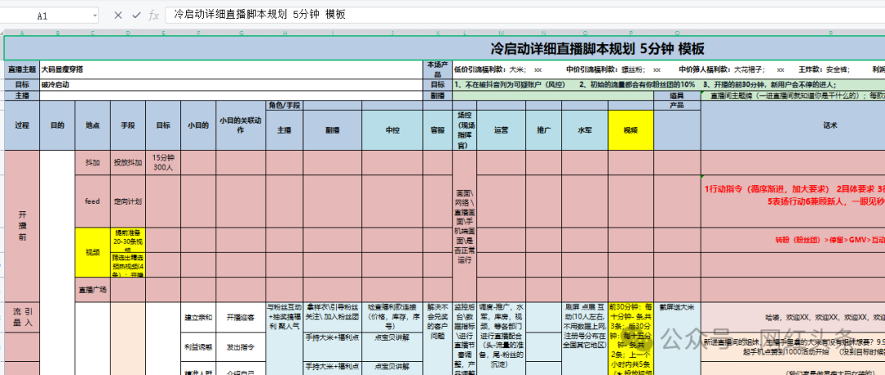The image size is (885, 375).
Task: Click the 抖加 cell in 地点 column
Action: click(x=92, y=162)
